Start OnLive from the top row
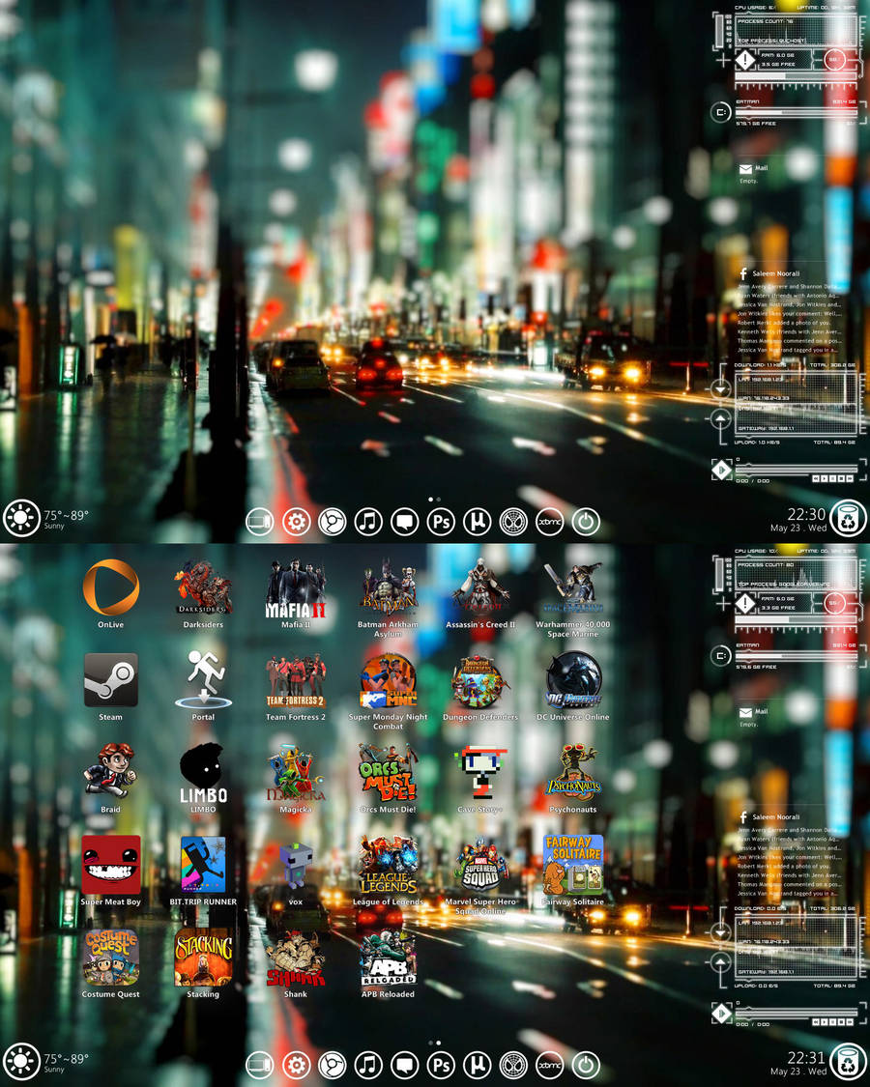870x1087 pixels. 110,587
